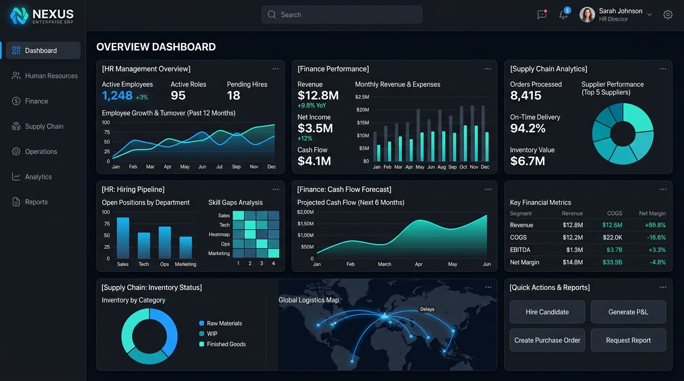Click the Reports document icon in sidebar
Image resolution: width=684 pixels, height=381 pixels.
16,202
